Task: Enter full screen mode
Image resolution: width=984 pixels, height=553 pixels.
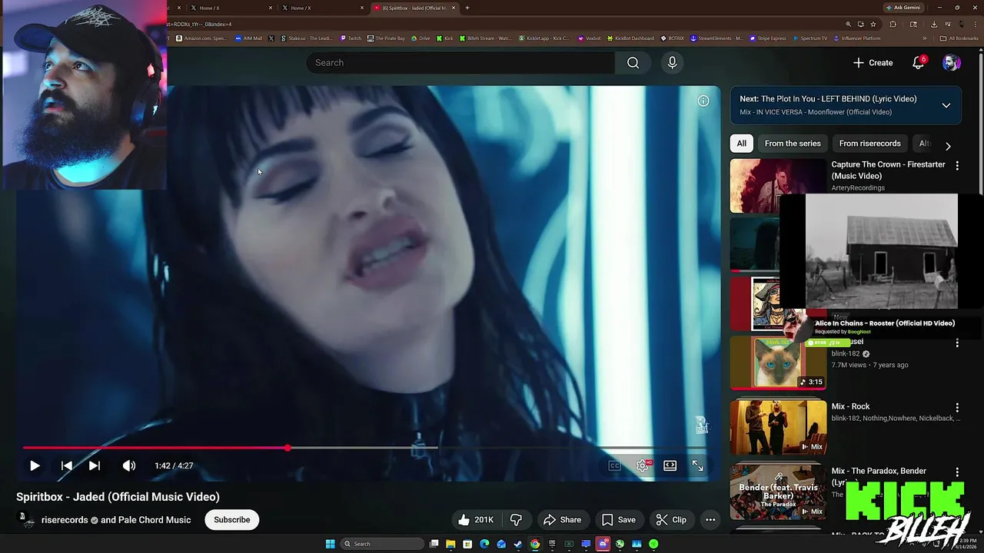Action: click(x=697, y=465)
